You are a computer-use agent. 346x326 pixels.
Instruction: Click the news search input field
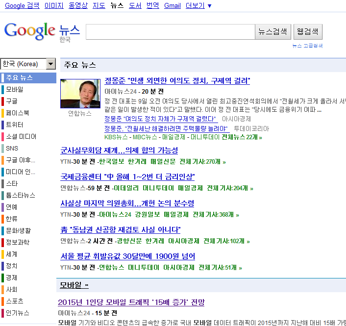tap(171, 32)
